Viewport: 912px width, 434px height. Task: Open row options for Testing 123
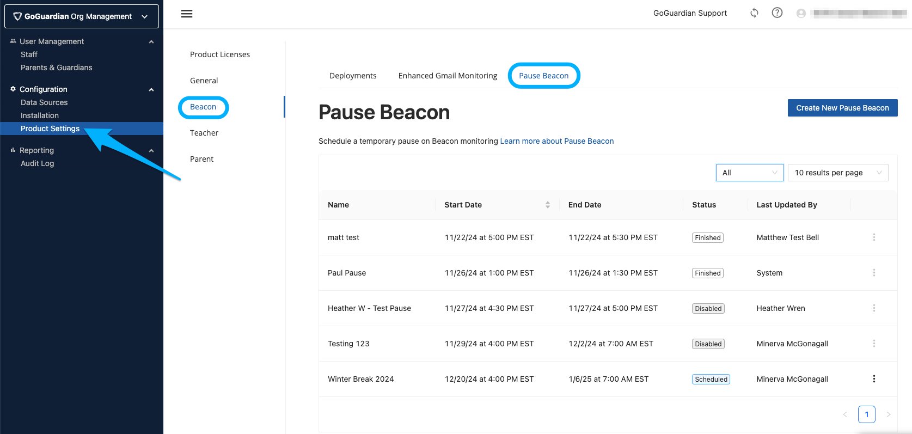[874, 344]
